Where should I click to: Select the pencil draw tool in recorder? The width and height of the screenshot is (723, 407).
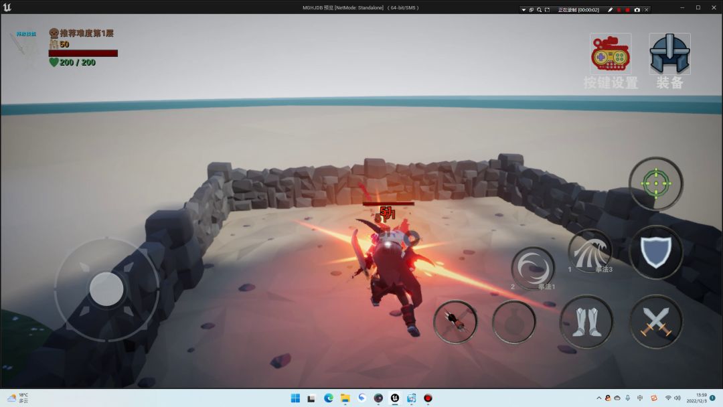(x=610, y=9)
